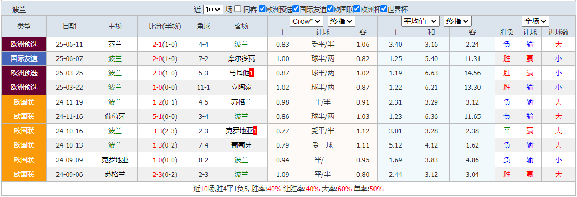Click the 3-3 score against 克罗地亚
The image size is (577, 197).
pyautogui.click(x=158, y=131)
